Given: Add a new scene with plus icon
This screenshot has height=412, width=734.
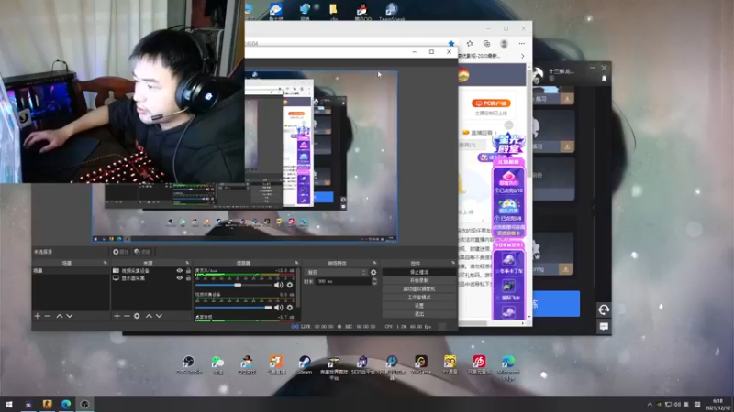Looking at the screenshot, I should [x=38, y=316].
